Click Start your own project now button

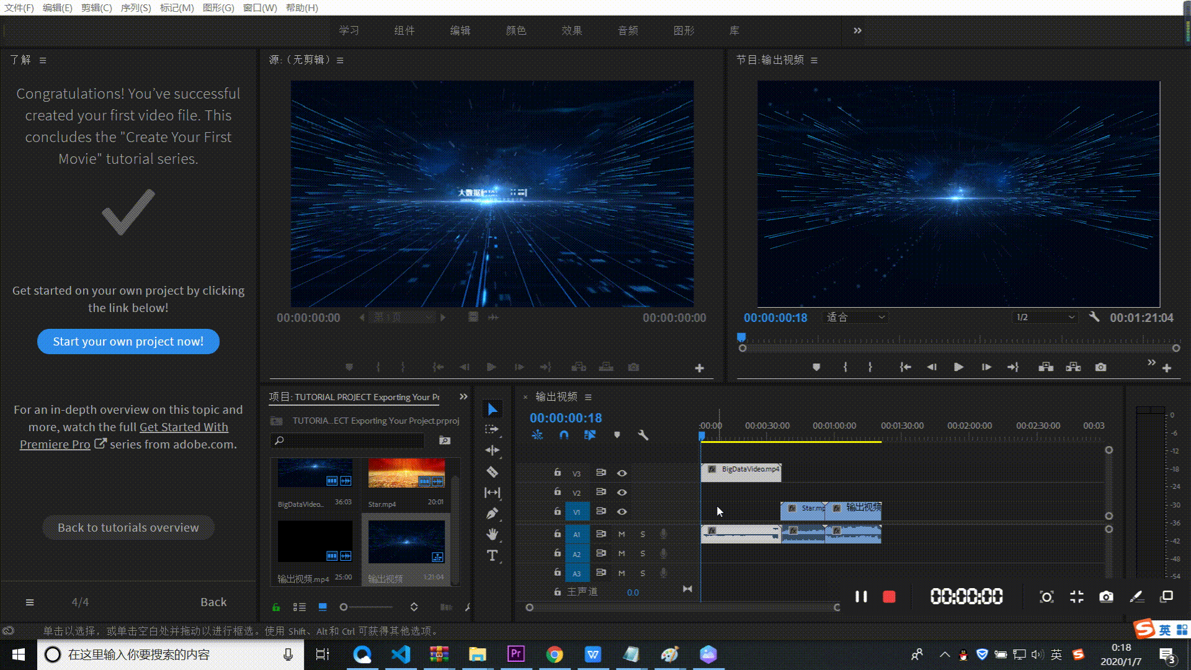[128, 341]
